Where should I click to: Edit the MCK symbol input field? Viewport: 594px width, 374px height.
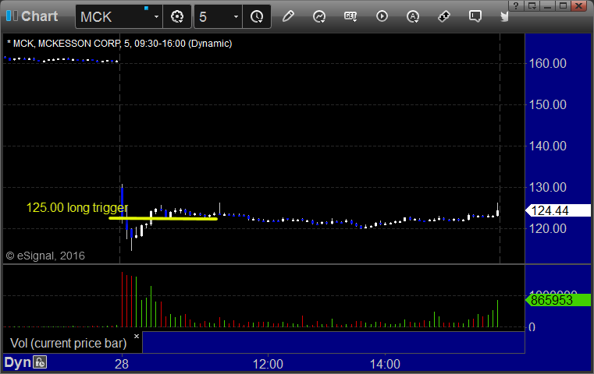tap(114, 16)
